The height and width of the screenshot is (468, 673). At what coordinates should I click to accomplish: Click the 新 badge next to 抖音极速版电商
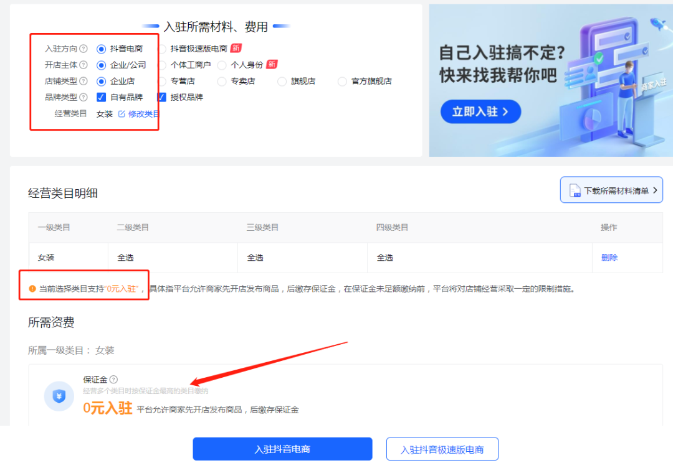(x=236, y=48)
